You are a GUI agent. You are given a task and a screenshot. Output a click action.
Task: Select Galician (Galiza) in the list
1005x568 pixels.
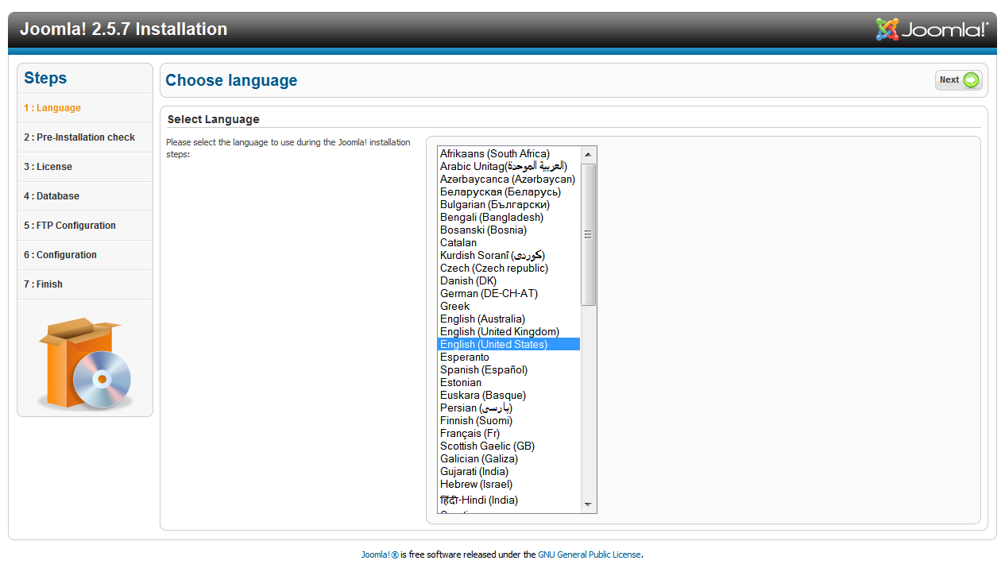[508, 459]
